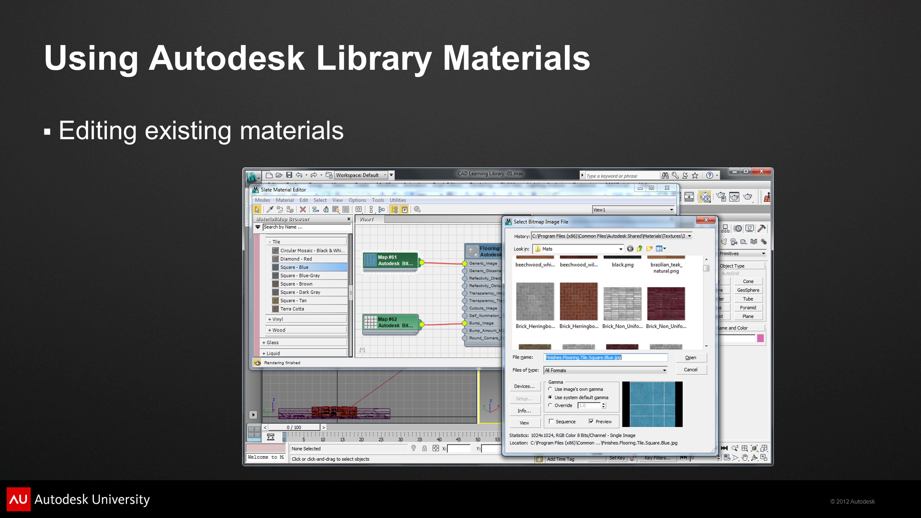Pick material from object eyedropper icon
The height and width of the screenshot is (518, 921).
(x=270, y=209)
